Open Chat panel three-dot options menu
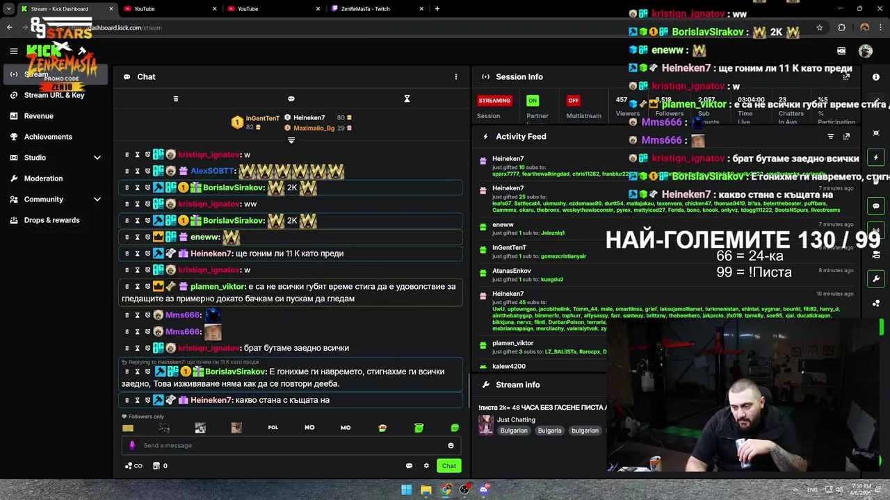Viewport: 890px width, 500px height. click(456, 77)
